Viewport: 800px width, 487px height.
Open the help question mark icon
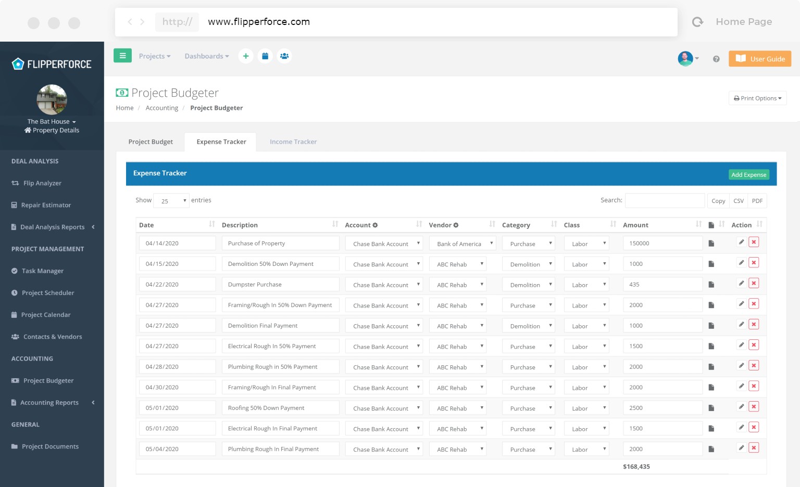pos(716,59)
